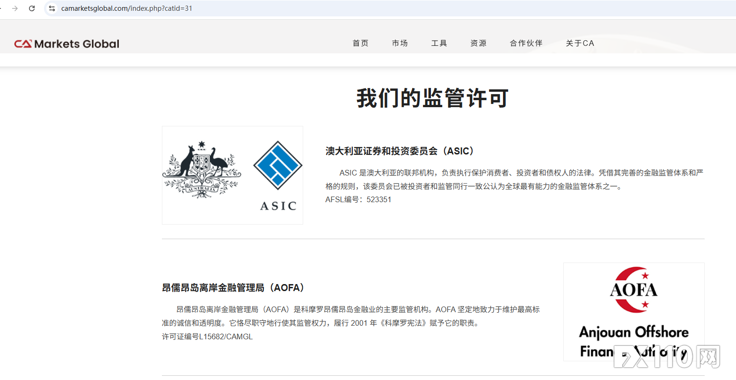The image size is (736, 380).
Task: Click the paragraph starting ASIC 是澳大利亚的联邦机构
Action: pyautogui.click(x=514, y=179)
